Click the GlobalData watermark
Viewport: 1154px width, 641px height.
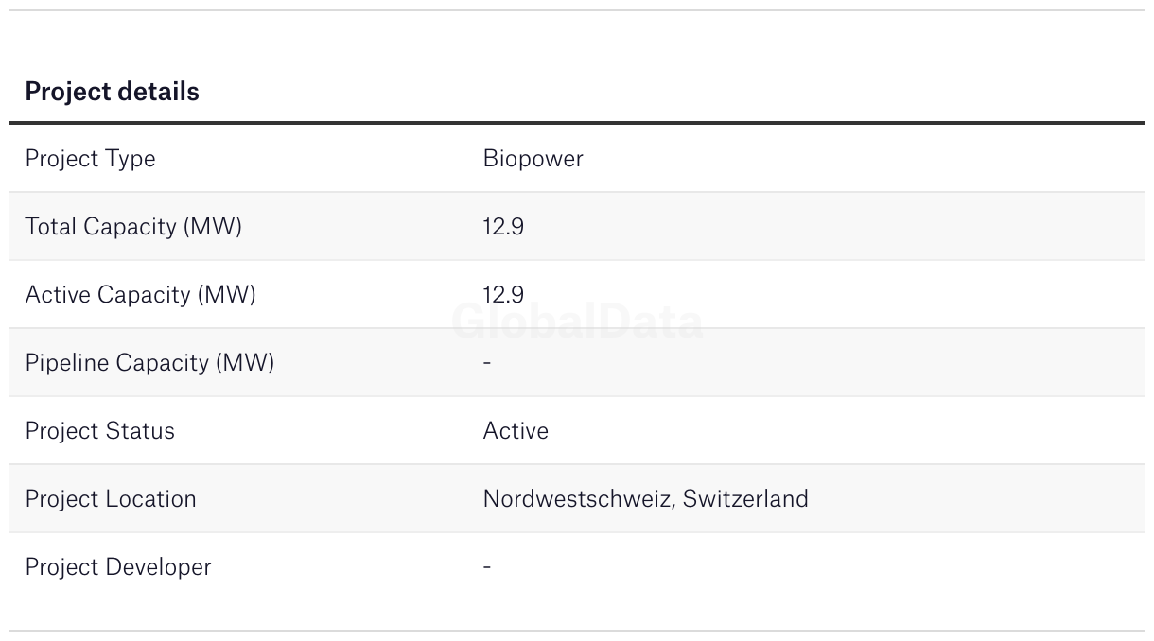(x=577, y=322)
